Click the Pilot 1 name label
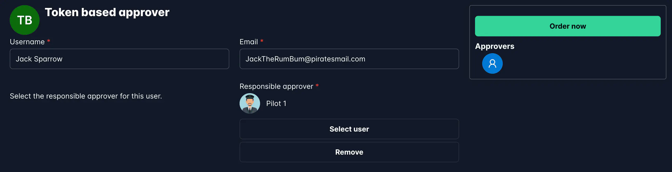Image resolution: width=672 pixels, height=172 pixels. coord(276,103)
